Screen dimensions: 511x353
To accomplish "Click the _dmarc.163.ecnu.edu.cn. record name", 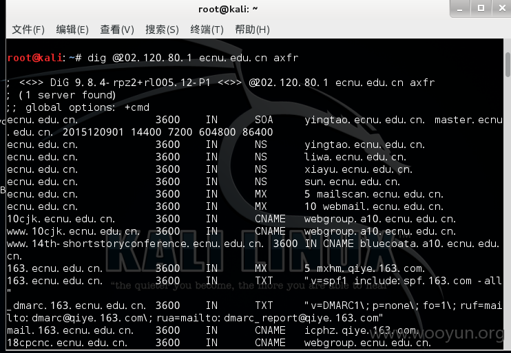I will click(76, 306).
